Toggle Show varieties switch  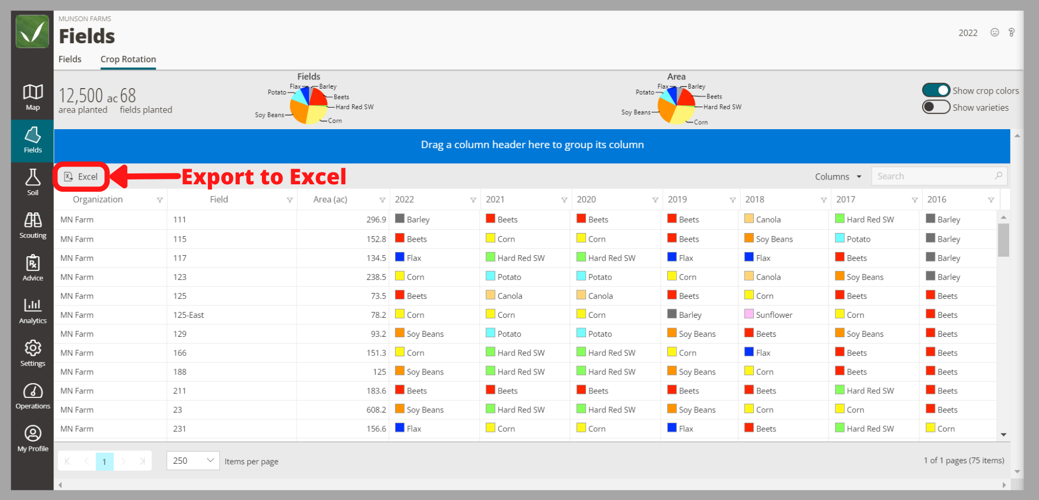(x=936, y=107)
